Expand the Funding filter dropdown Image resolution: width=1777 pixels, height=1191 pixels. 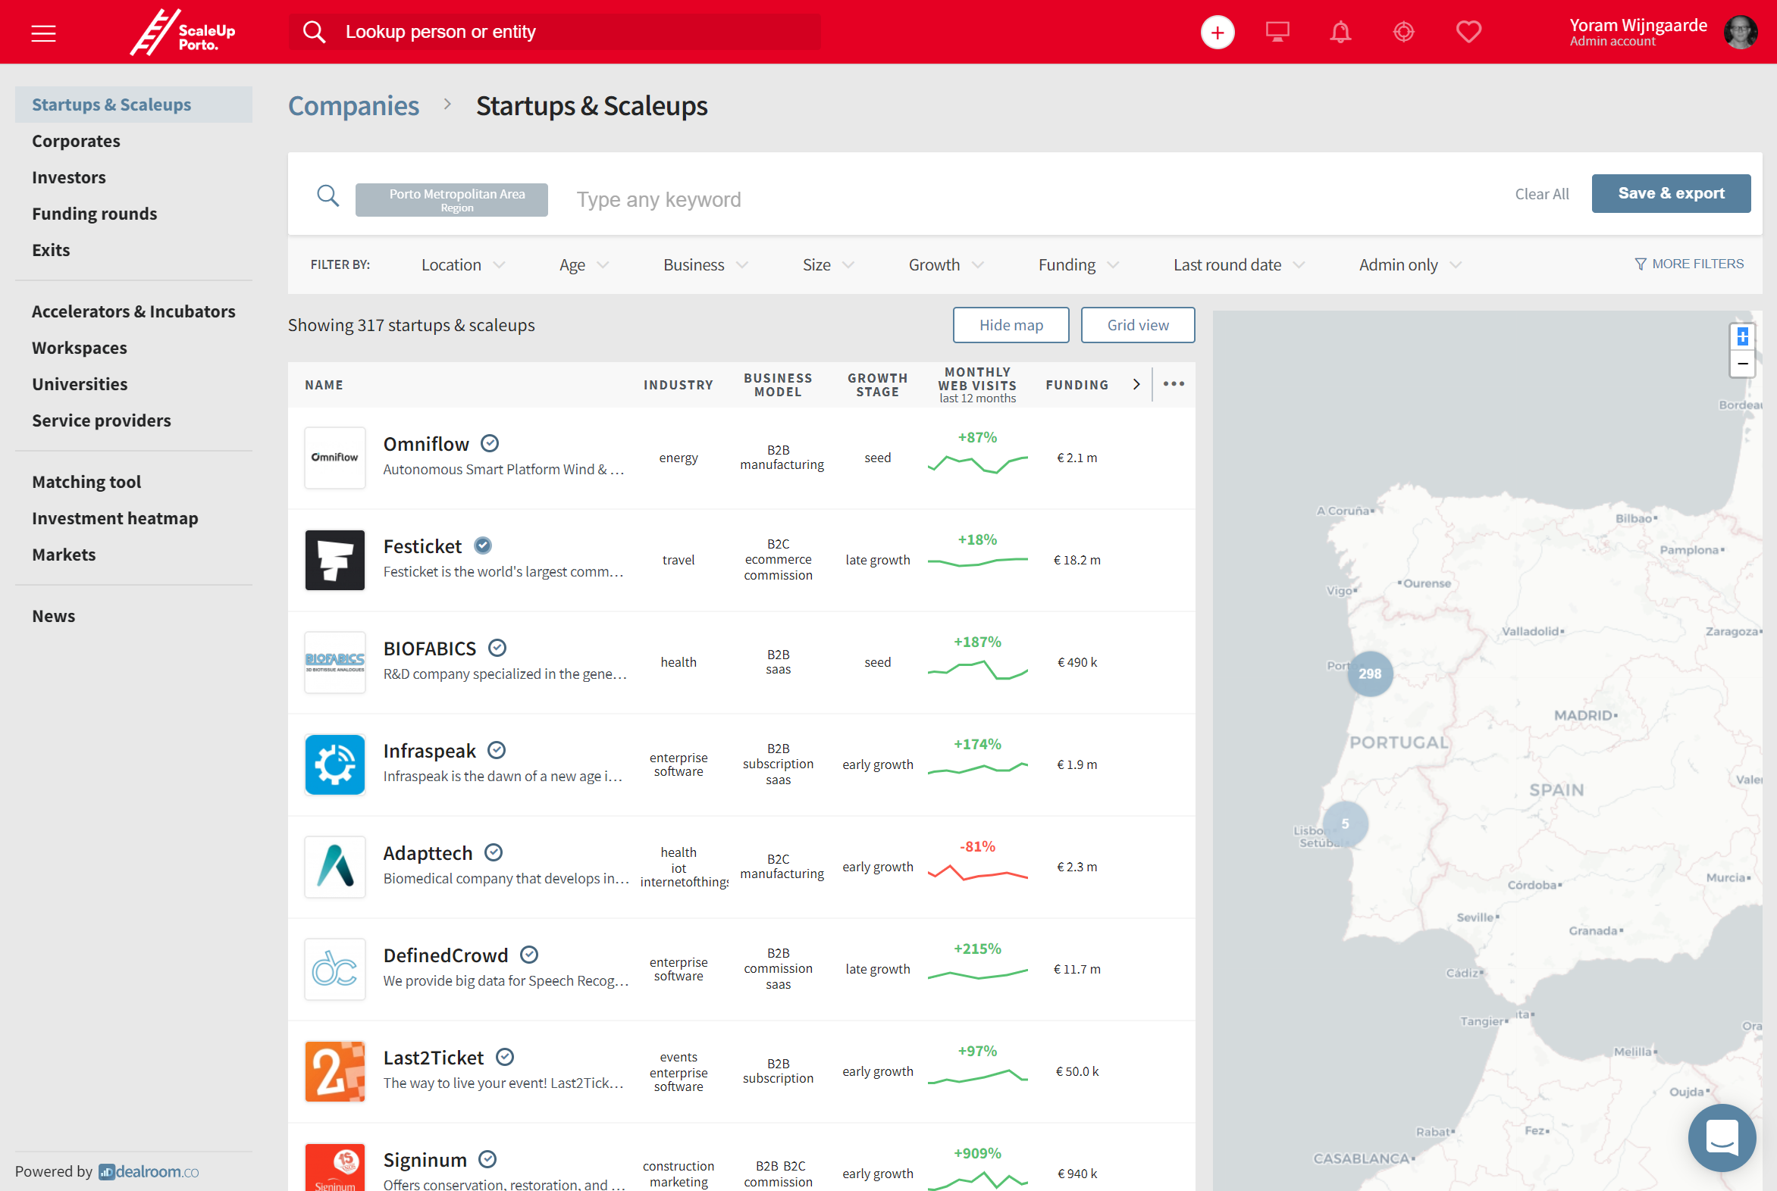pyautogui.click(x=1079, y=264)
